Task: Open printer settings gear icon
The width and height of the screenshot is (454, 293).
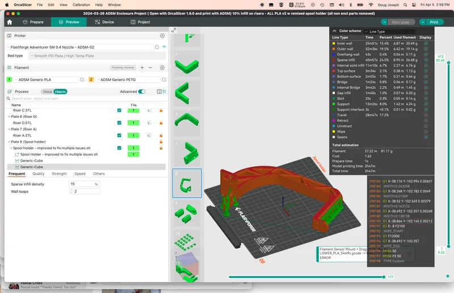Action: [162, 36]
